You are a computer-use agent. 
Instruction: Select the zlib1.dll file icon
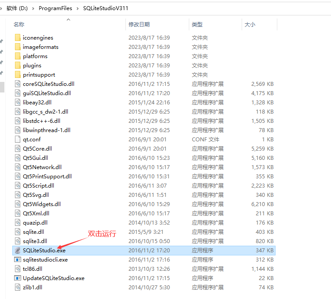pos(18,288)
